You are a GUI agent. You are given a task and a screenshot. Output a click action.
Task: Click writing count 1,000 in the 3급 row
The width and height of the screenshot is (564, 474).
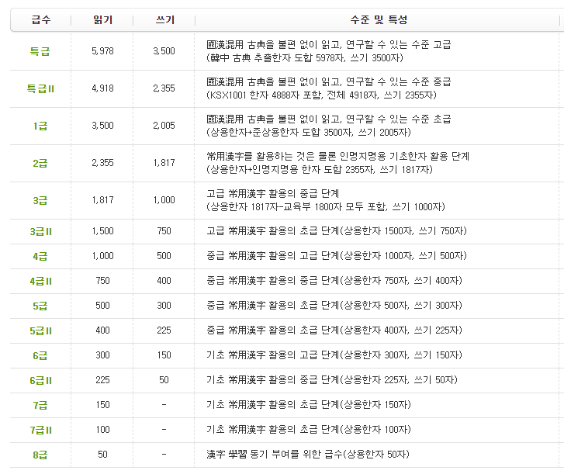pyautogui.click(x=164, y=200)
